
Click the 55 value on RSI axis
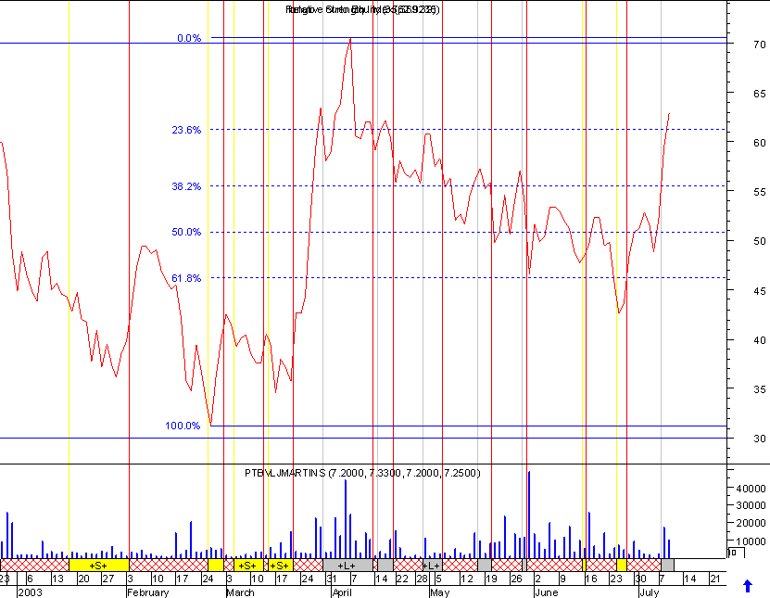click(x=759, y=192)
